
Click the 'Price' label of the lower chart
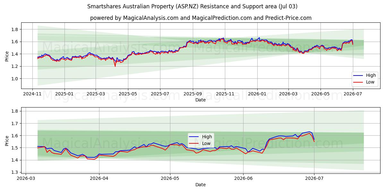point(7,141)
